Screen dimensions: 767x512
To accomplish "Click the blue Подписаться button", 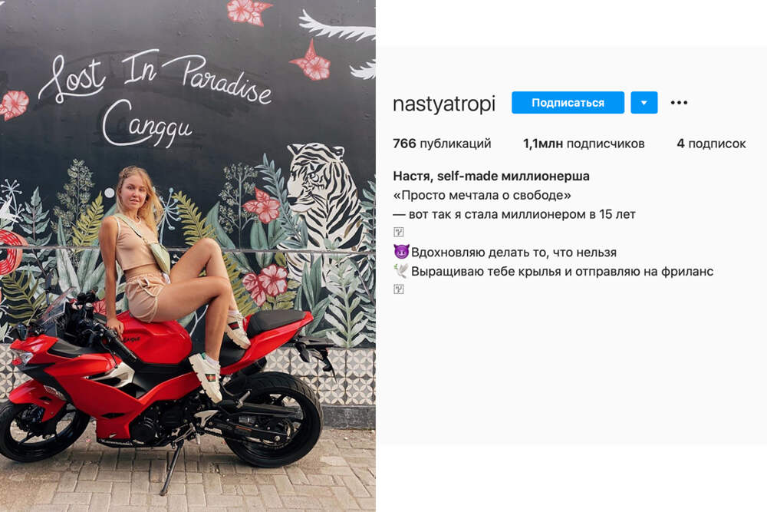I will pos(568,102).
